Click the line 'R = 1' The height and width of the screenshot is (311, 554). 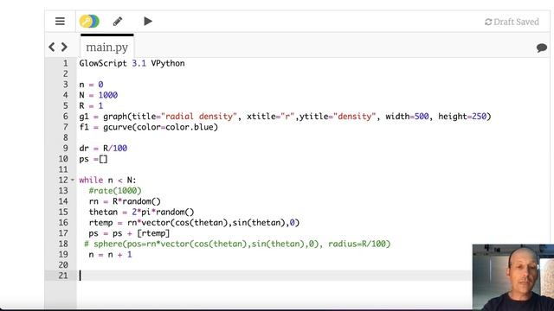91,105
